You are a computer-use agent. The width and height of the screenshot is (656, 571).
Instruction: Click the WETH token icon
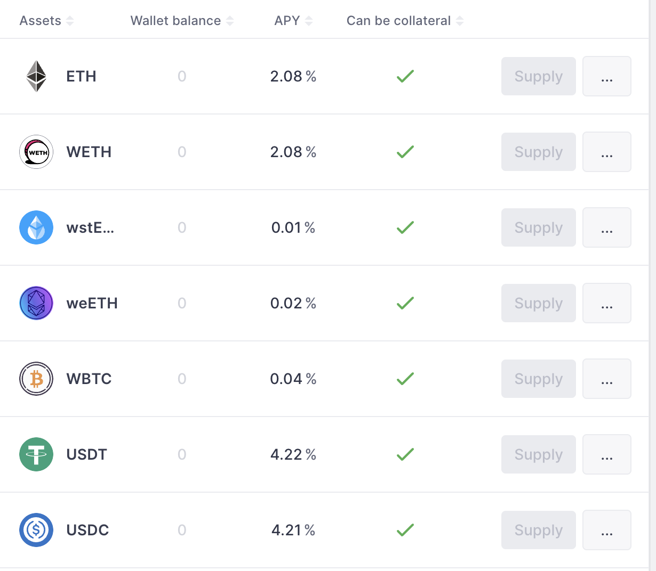pyautogui.click(x=36, y=152)
